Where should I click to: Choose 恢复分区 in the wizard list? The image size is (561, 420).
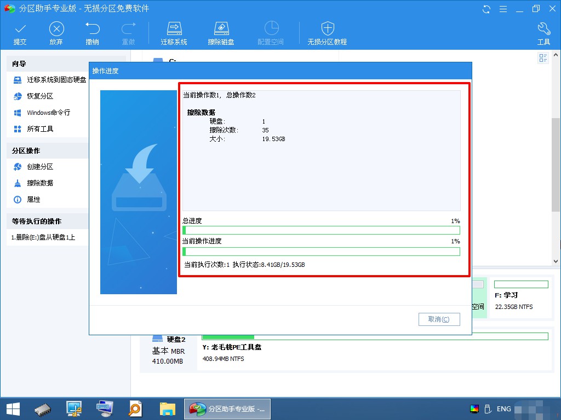pyautogui.click(x=33, y=96)
